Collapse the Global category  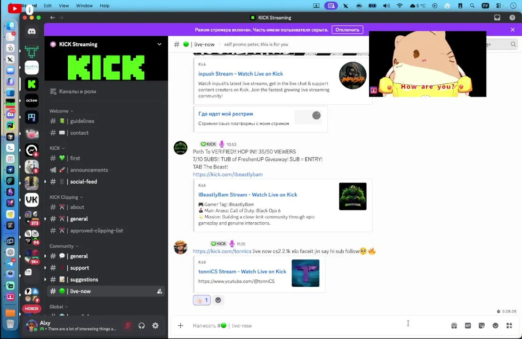58,307
